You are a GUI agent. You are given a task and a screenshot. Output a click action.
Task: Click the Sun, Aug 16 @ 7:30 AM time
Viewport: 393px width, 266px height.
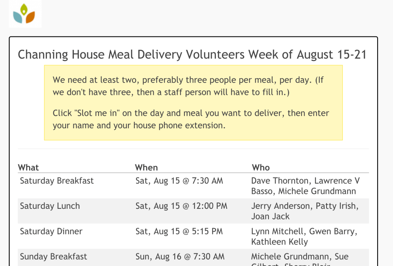180,256
